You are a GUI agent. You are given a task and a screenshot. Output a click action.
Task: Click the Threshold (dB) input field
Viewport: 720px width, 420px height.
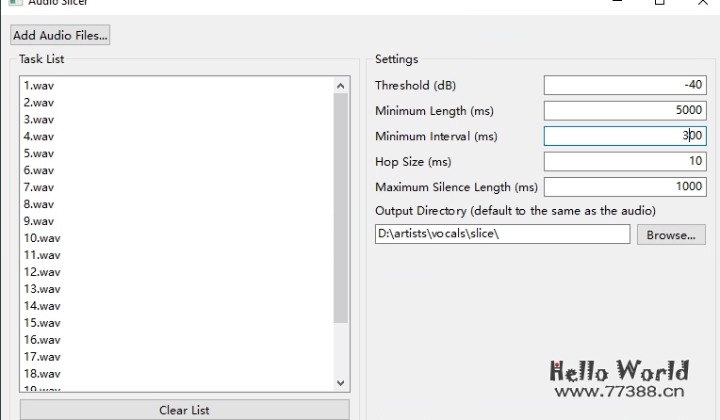click(x=624, y=86)
